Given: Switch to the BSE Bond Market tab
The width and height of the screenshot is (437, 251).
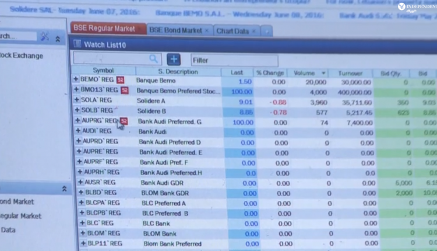Looking at the screenshot, I should click(174, 30).
